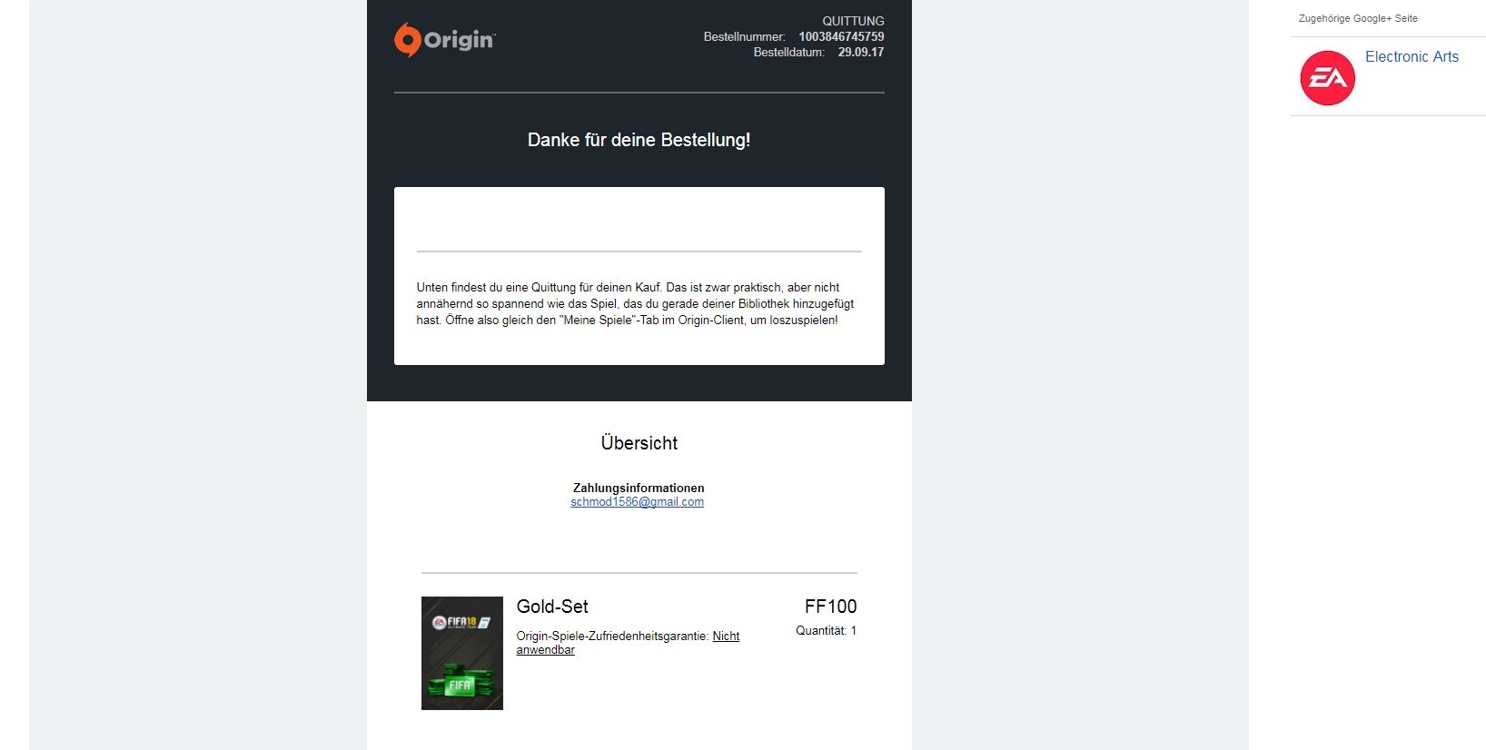Click the 'Bestelldatum:' label
Viewport: 1486px width, 750px height.
tap(788, 52)
